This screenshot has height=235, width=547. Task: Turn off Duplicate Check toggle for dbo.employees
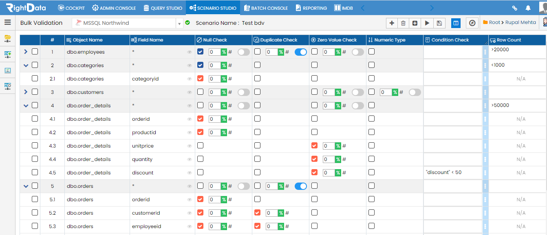[x=301, y=52]
